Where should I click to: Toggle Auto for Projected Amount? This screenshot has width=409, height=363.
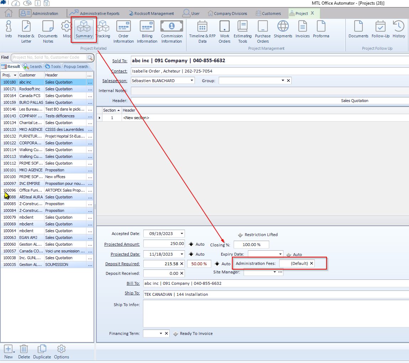191,244
